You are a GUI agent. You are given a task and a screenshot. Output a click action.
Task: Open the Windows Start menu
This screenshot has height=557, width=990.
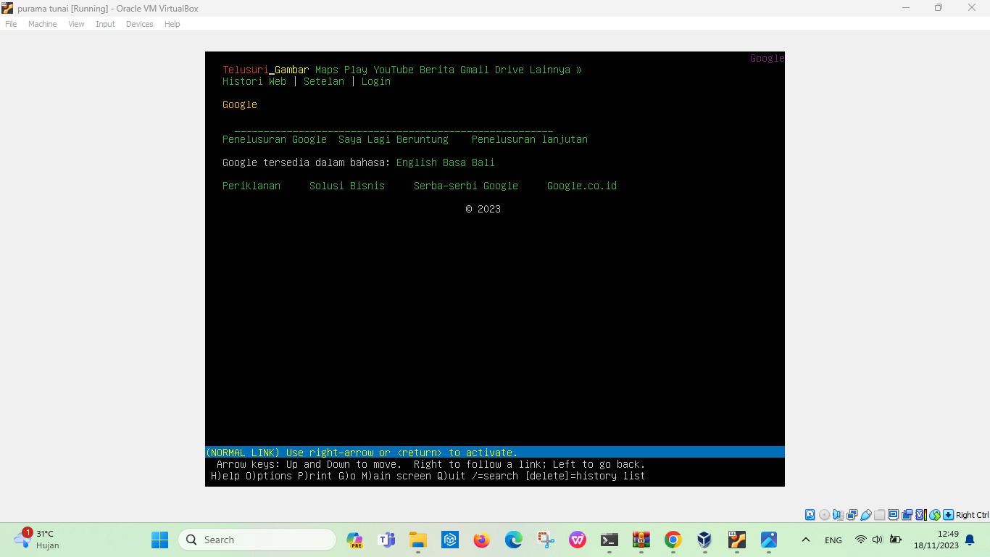(x=159, y=540)
